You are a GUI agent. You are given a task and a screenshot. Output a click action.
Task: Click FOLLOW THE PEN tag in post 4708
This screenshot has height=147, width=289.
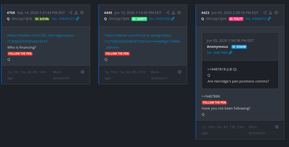pyautogui.click(x=20, y=54)
